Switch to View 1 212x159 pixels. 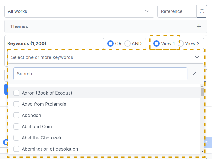point(156,43)
